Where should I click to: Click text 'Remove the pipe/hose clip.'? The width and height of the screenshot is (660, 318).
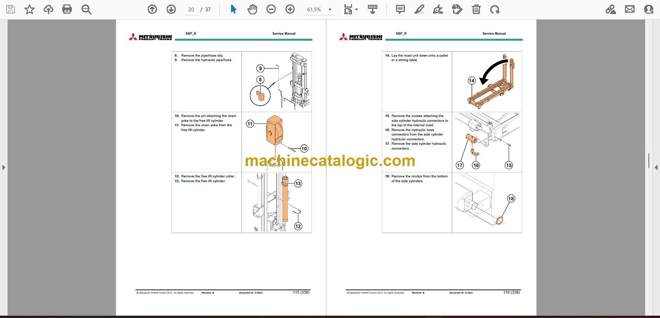[x=202, y=55]
